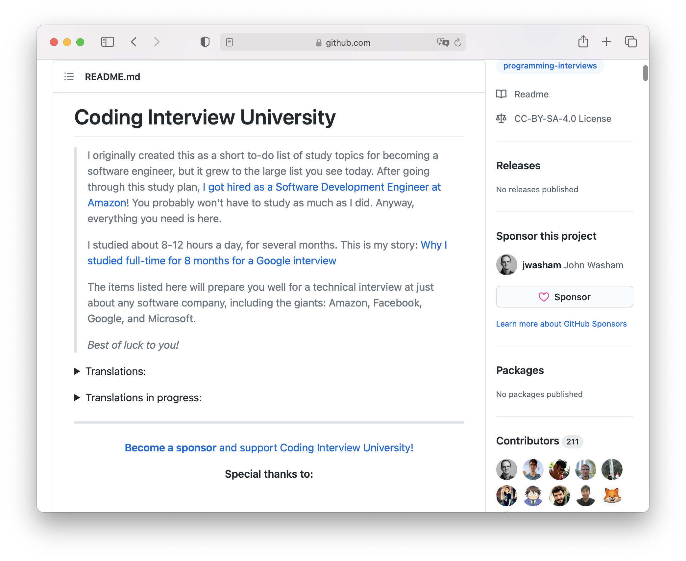The width and height of the screenshot is (686, 561).
Task: Open a new tab with the plus button
Action: pyautogui.click(x=607, y=42)
